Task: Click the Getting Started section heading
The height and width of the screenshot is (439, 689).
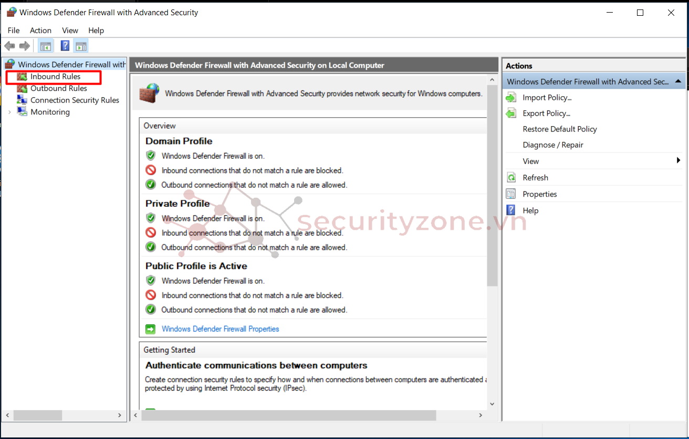Action: pyautogui.click(x=170, y=350)
